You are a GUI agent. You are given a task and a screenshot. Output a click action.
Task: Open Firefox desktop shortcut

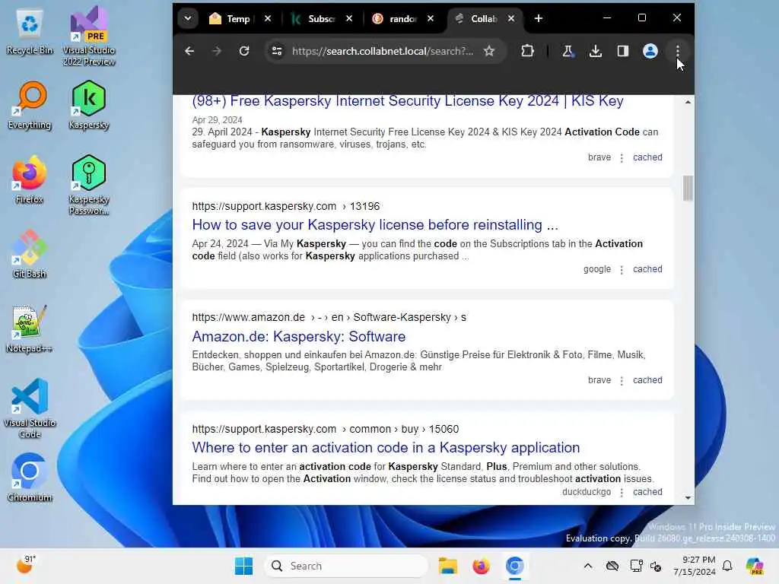[x=30, y=179]
